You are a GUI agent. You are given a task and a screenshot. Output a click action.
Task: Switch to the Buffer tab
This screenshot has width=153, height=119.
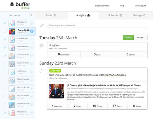pyautogui.click(x=51, y=15)
